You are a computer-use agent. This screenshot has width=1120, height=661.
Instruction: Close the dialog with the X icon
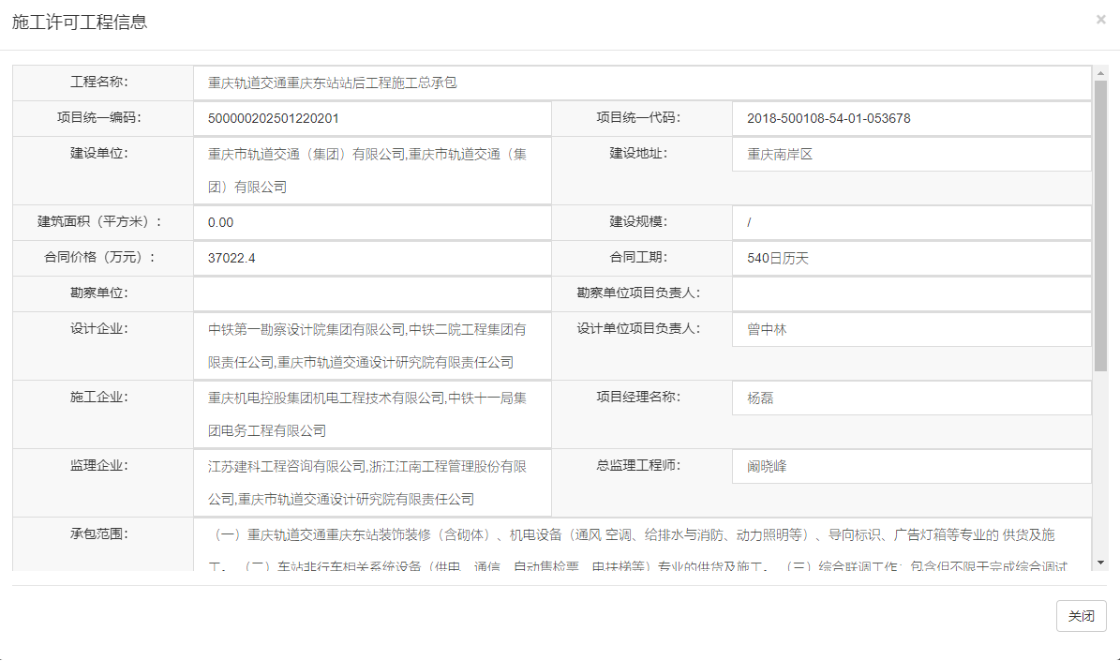tap(1100, 19)
